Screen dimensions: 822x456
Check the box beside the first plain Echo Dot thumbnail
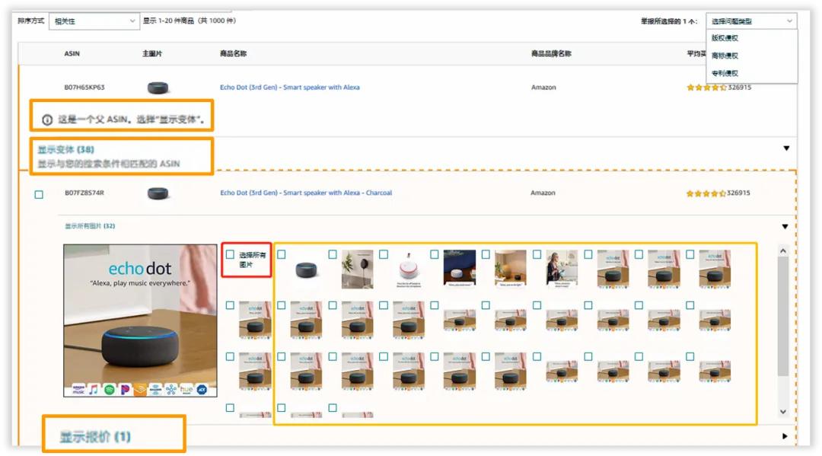282,255
